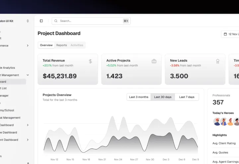The height and width of the screenshot is (164, 239).
Task: Switch to the Activities tab
Action: click(77, 45)
